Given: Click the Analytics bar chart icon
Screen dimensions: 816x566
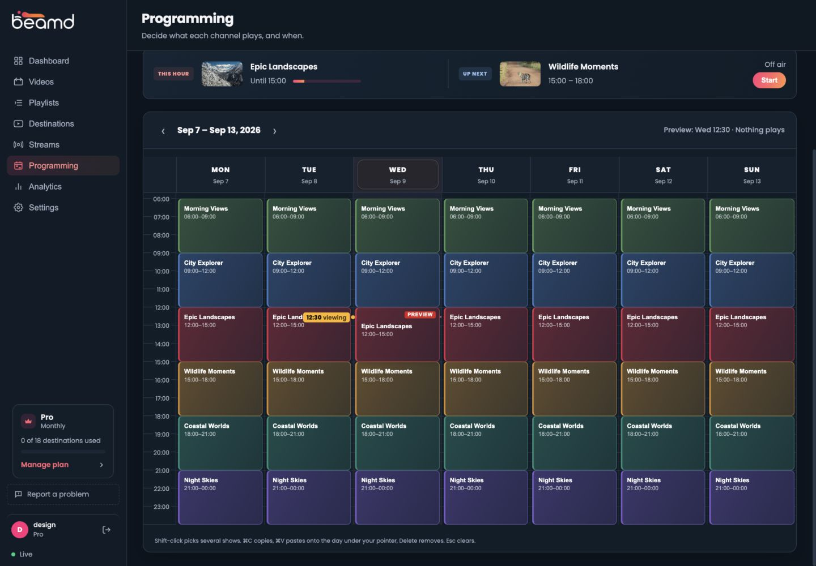Looking at the screenshot, I should click(18, 186).
